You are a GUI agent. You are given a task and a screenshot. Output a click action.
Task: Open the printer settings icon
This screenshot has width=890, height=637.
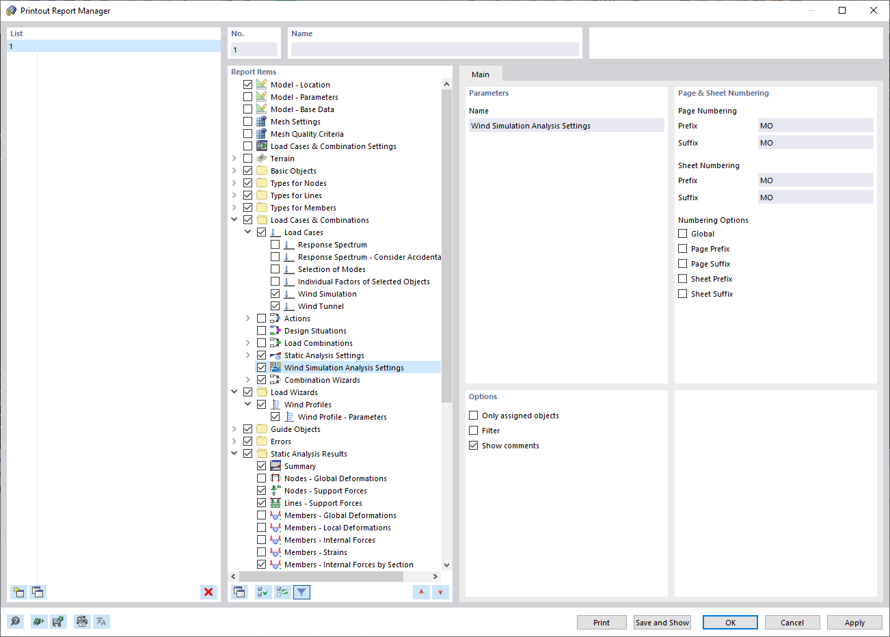81,621
